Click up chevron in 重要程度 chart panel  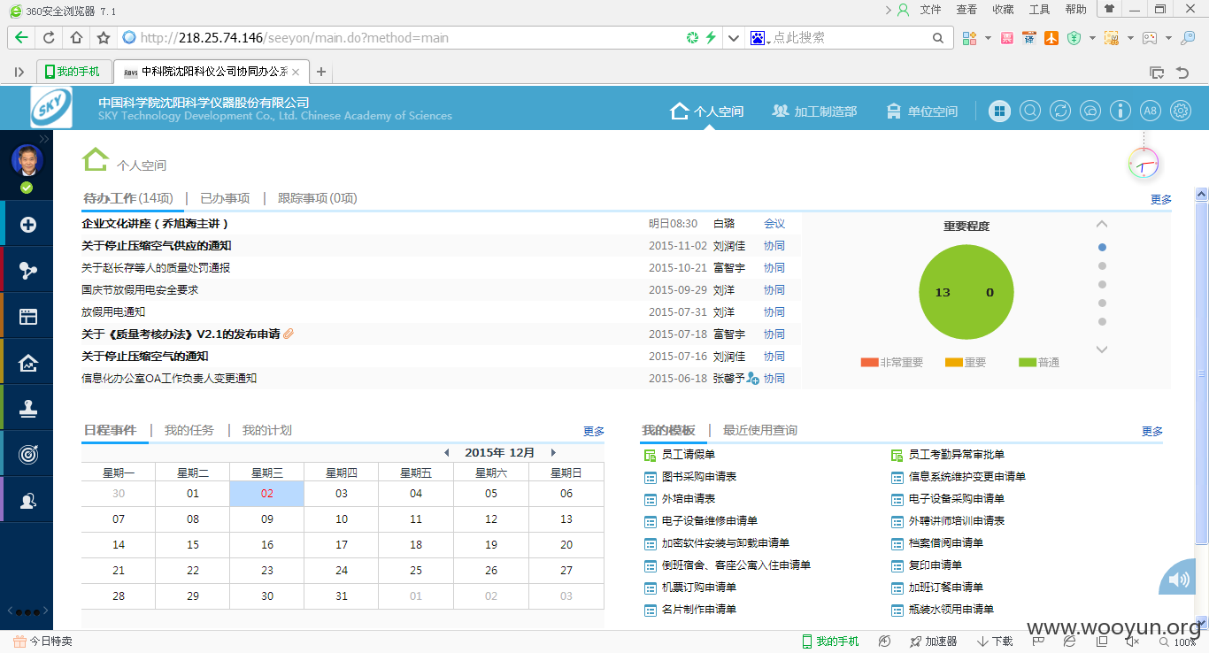pos(1102,224)
